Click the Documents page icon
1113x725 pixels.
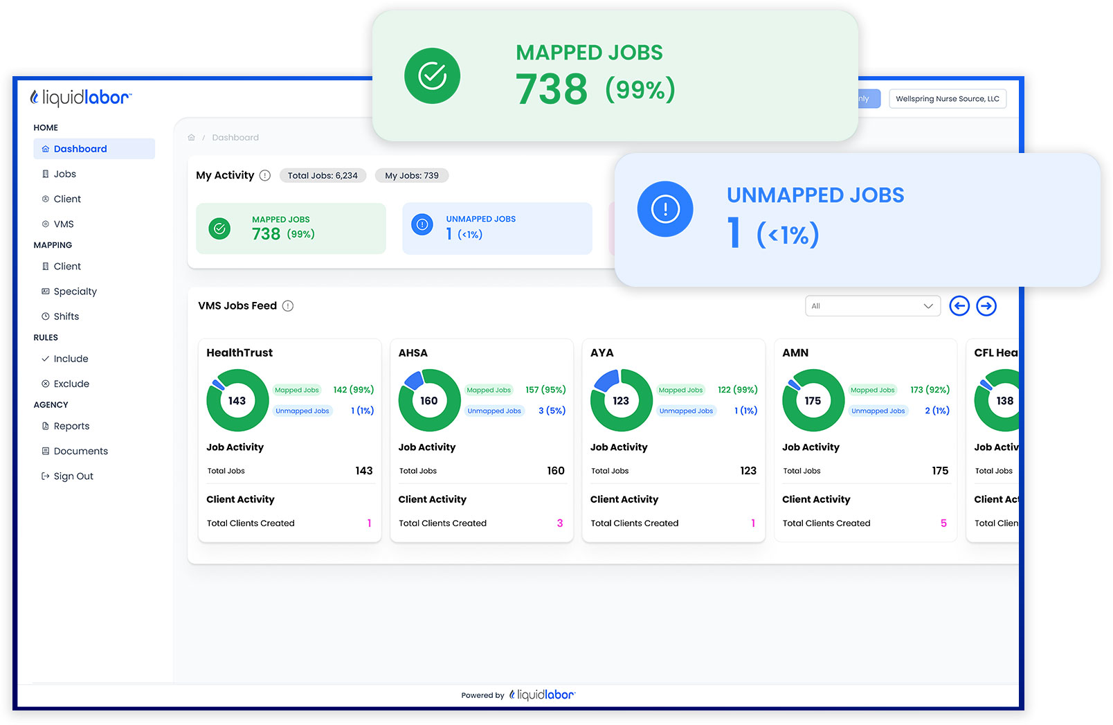coord(46,451)
